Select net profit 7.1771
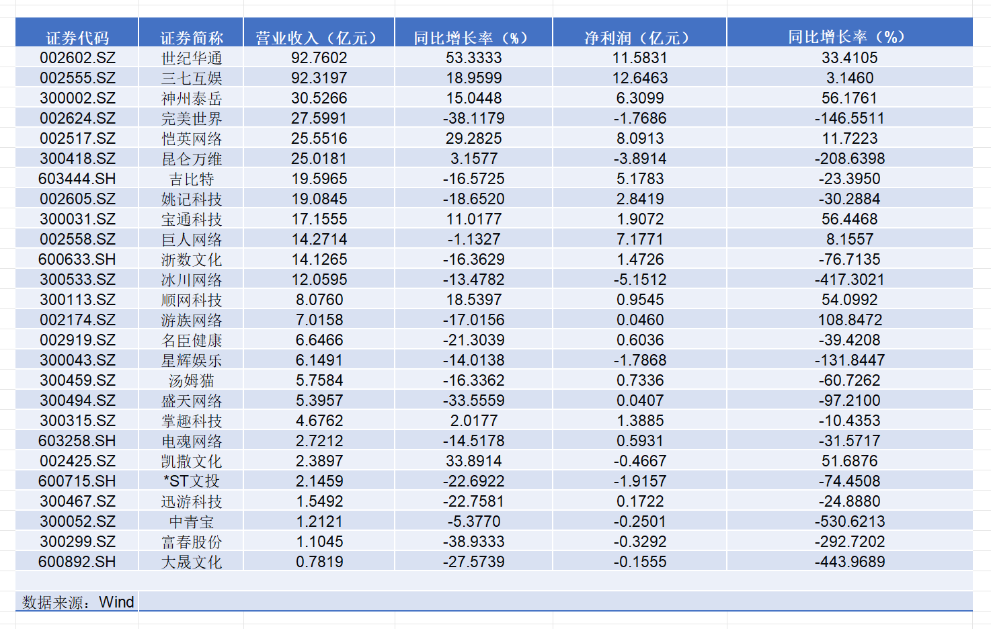This screenshot has height=629, width=991. tap(640, 239)
